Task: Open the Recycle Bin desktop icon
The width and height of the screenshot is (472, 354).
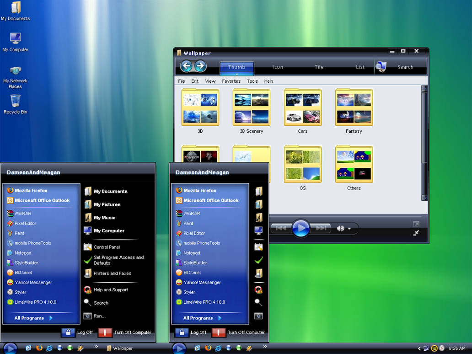Action: [x=15, y=102]
